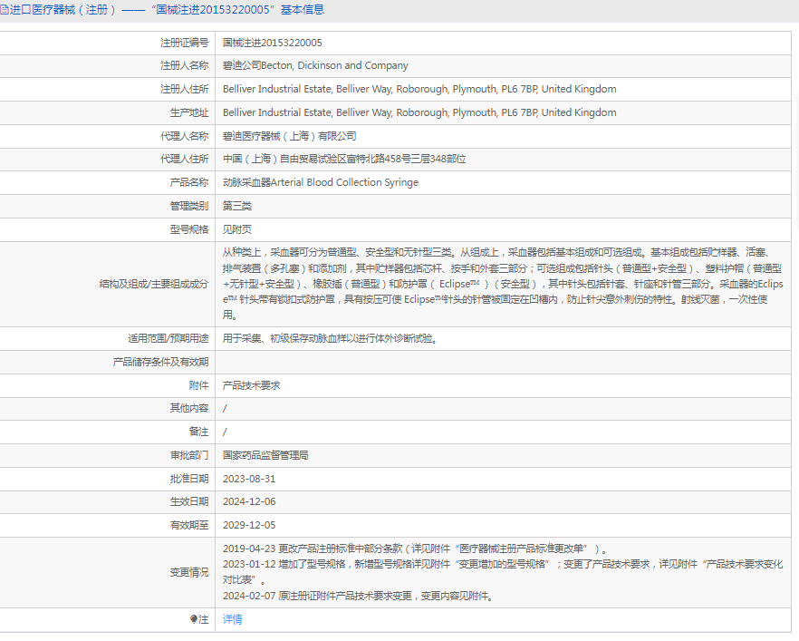799x641 pixels.
Task: Click the document icon beside 进口医疗器械 title
Action: (x=4, y=10)
